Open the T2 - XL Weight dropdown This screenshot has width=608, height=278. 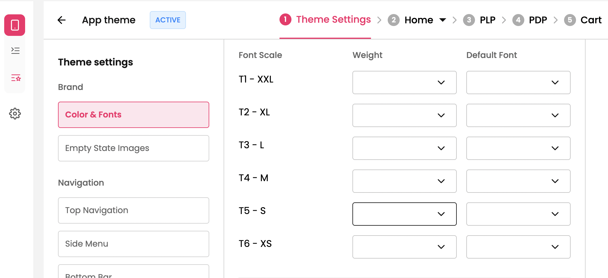click(x=404, y=115)
